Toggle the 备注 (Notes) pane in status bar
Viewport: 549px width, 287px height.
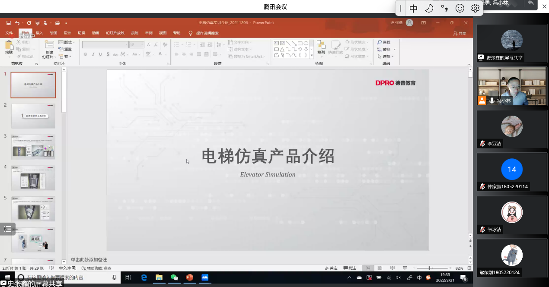[330, 268]
